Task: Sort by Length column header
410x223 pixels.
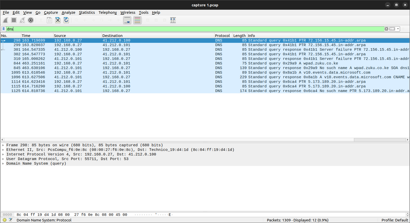Action: [x=240, y=36]
